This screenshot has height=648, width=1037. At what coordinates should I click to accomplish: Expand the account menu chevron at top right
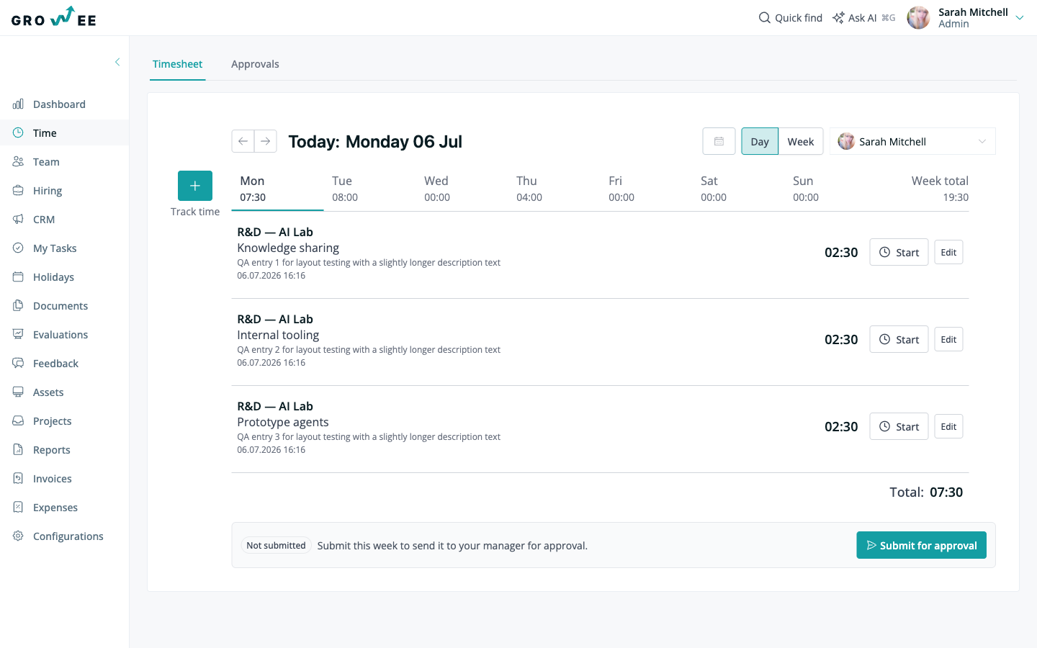pyautogui.click(x=1020, y=18)
